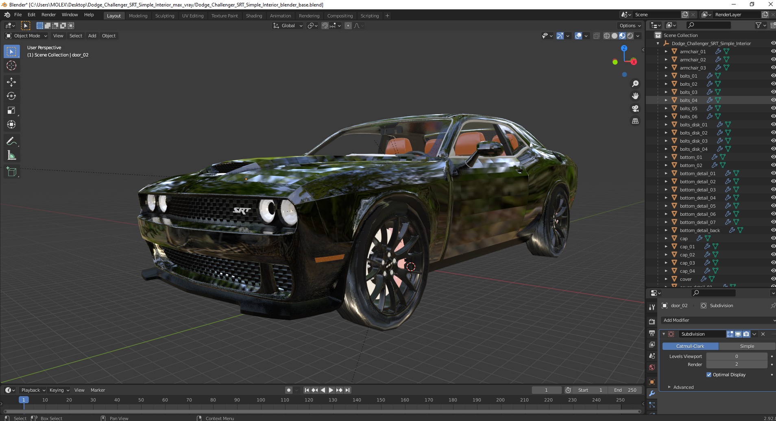Image resolution: width=776 pixels, height=421 pixels.
Task: Toggle Subdivision modifier viewport display
Action: 738,334
